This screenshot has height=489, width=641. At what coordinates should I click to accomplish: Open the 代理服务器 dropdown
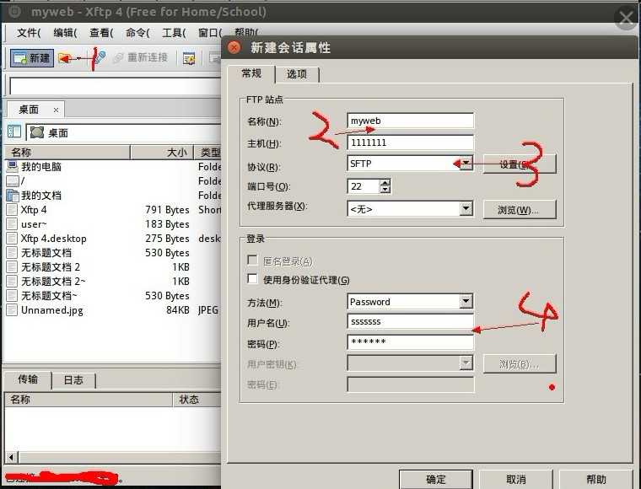[466, 209]
